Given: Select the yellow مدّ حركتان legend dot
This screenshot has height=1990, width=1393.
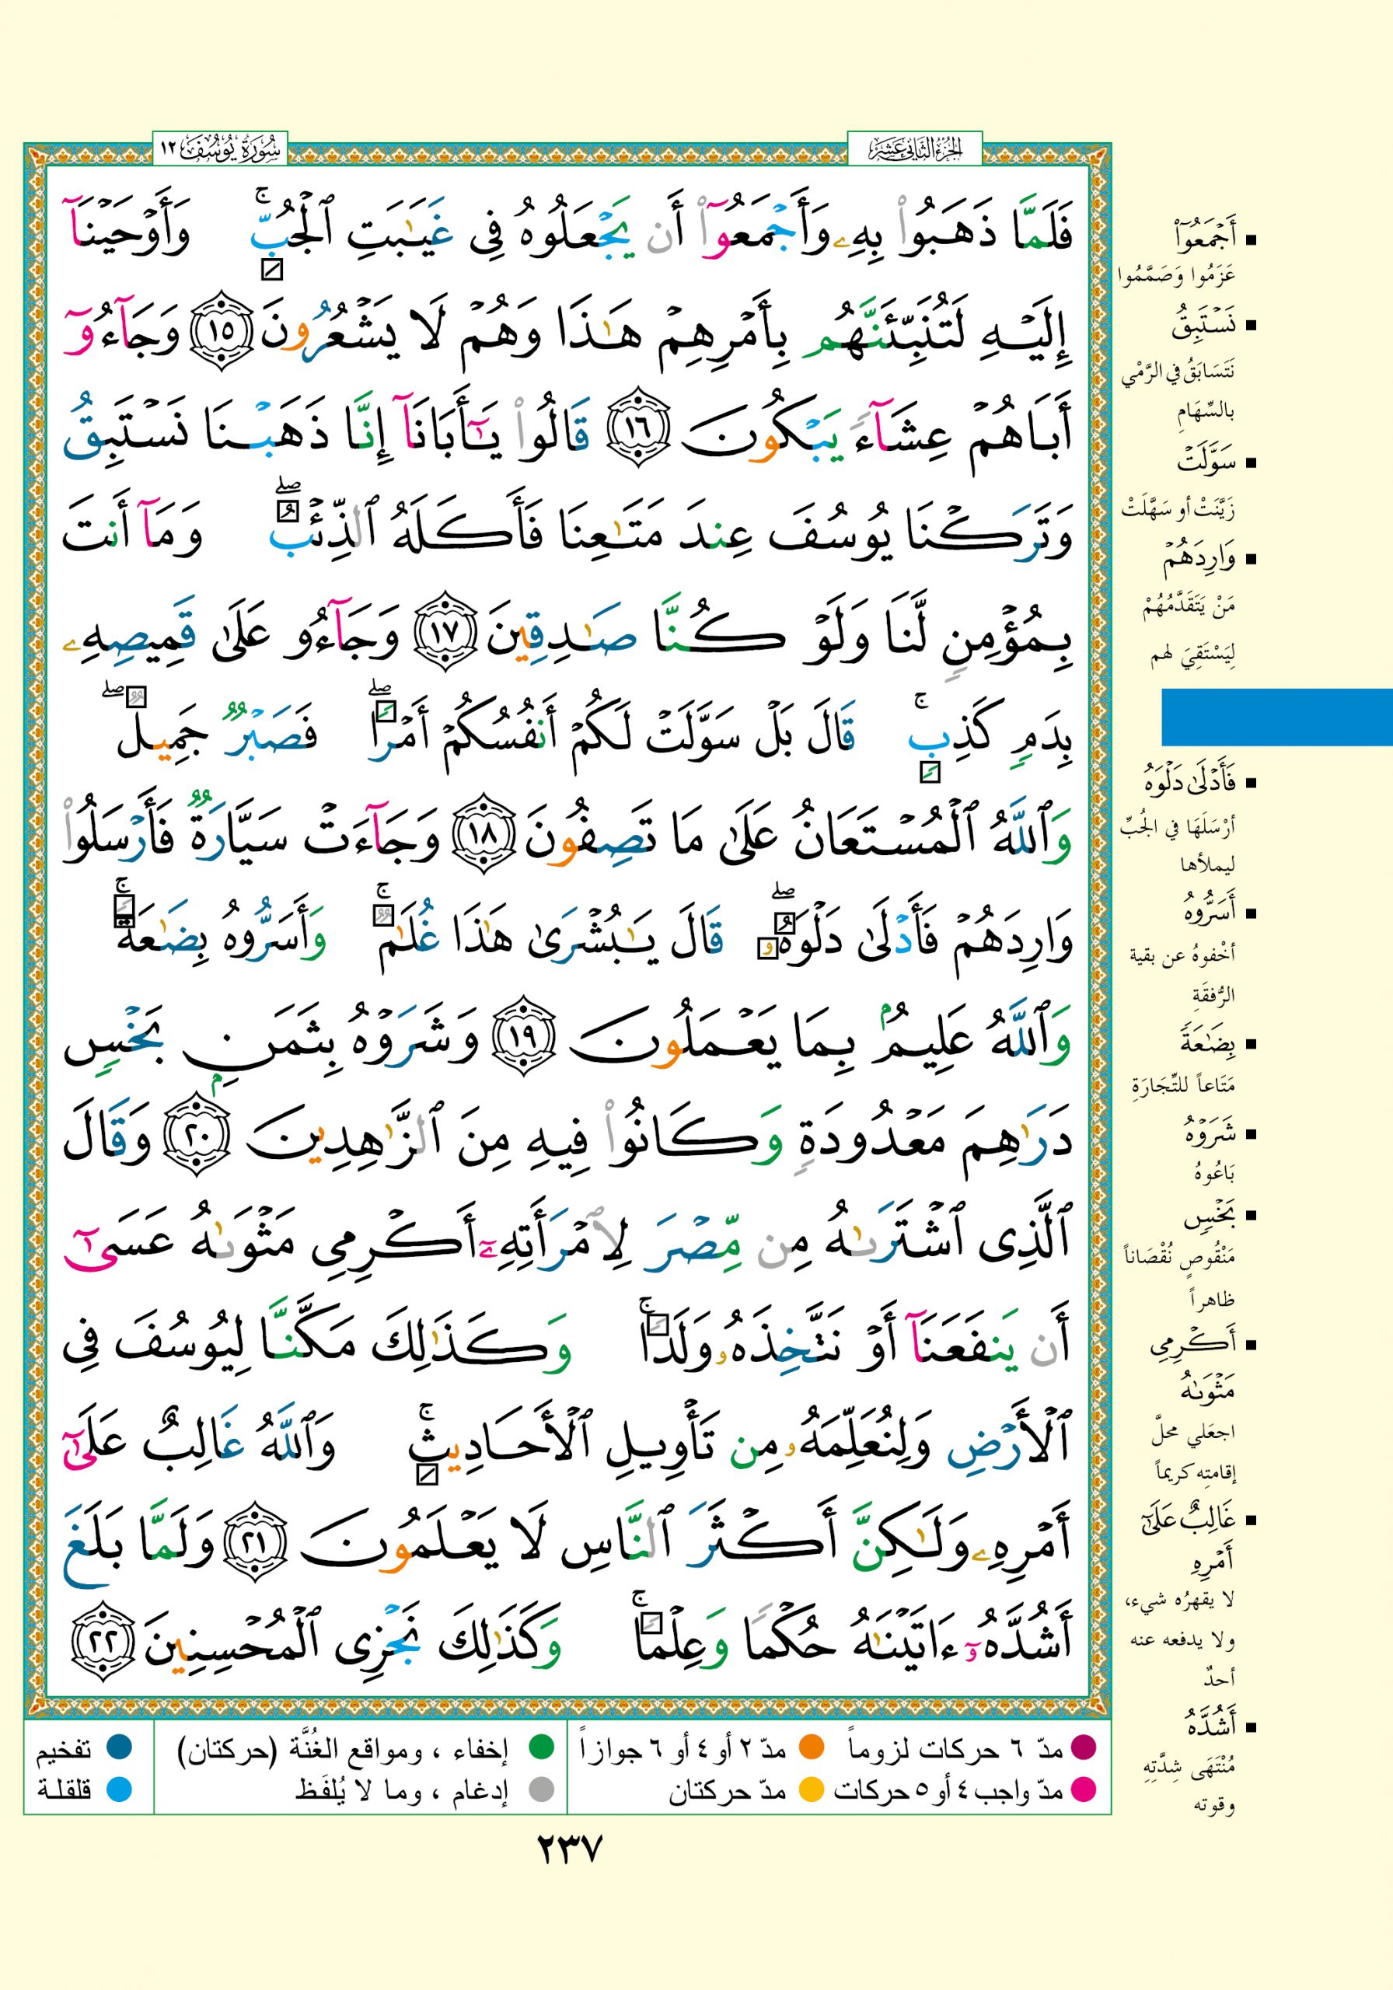Looking at the screenshot, I should pyautogui.click(x=811, y=1789).
